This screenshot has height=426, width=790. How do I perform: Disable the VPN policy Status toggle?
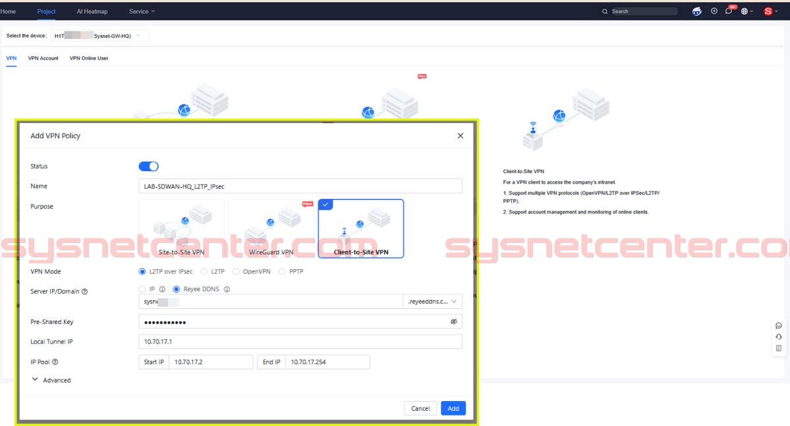point(148,166)
